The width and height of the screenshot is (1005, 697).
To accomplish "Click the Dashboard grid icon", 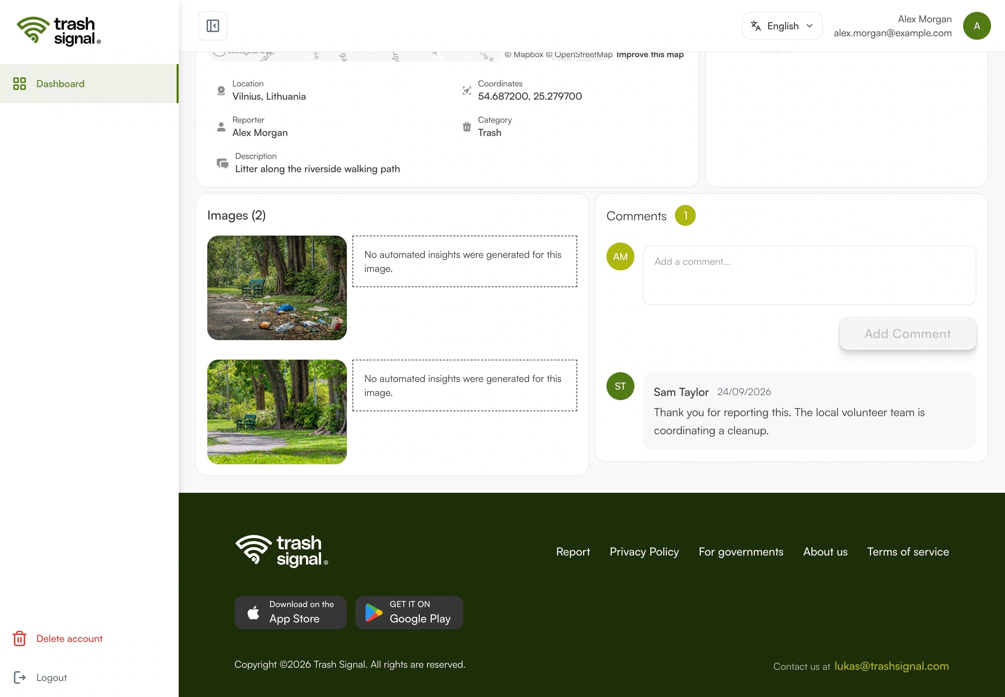I will (20, 83).
